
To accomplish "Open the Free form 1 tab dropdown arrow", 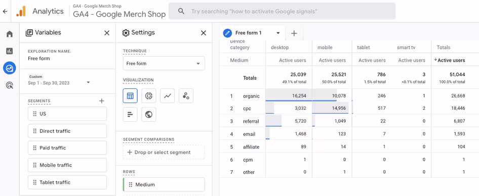I will tap(278, 33).
